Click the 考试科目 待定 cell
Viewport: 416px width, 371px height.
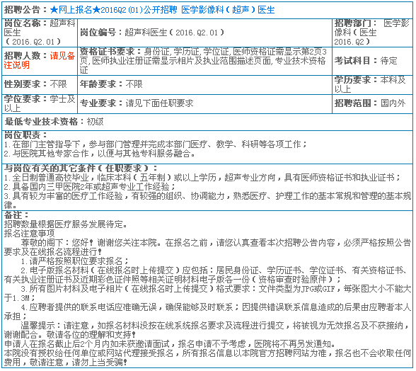pos(372,61)
